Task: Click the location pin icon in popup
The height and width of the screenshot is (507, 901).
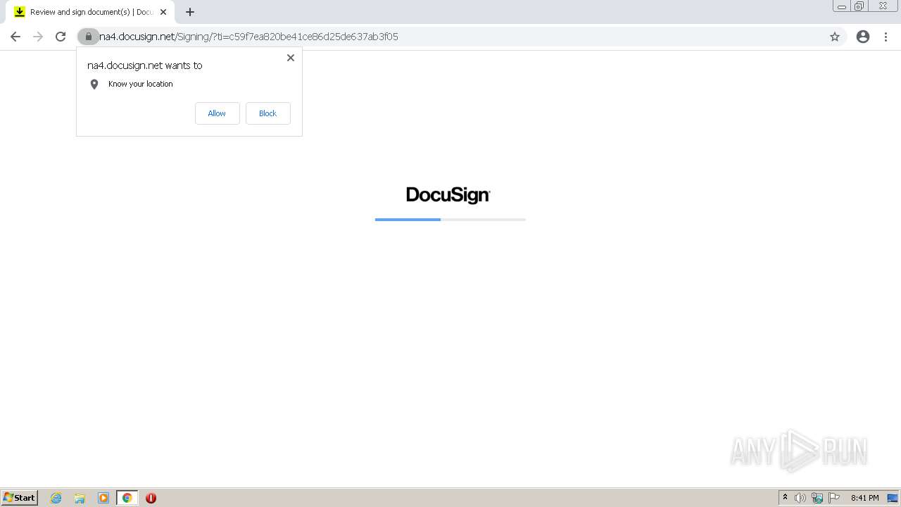Action: 94,84
